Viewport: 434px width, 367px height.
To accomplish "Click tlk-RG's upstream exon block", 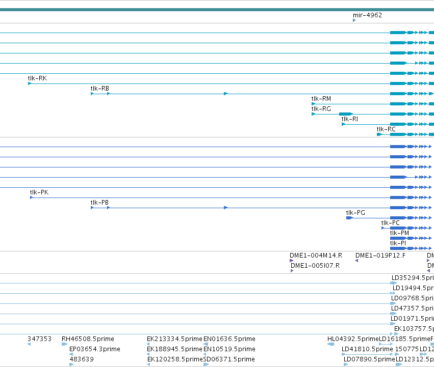I will (346, 114).
